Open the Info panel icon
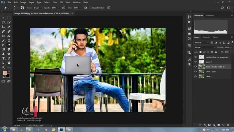Image resolution: width=234 pixels, height=132 pixels. tap(189, 38)
